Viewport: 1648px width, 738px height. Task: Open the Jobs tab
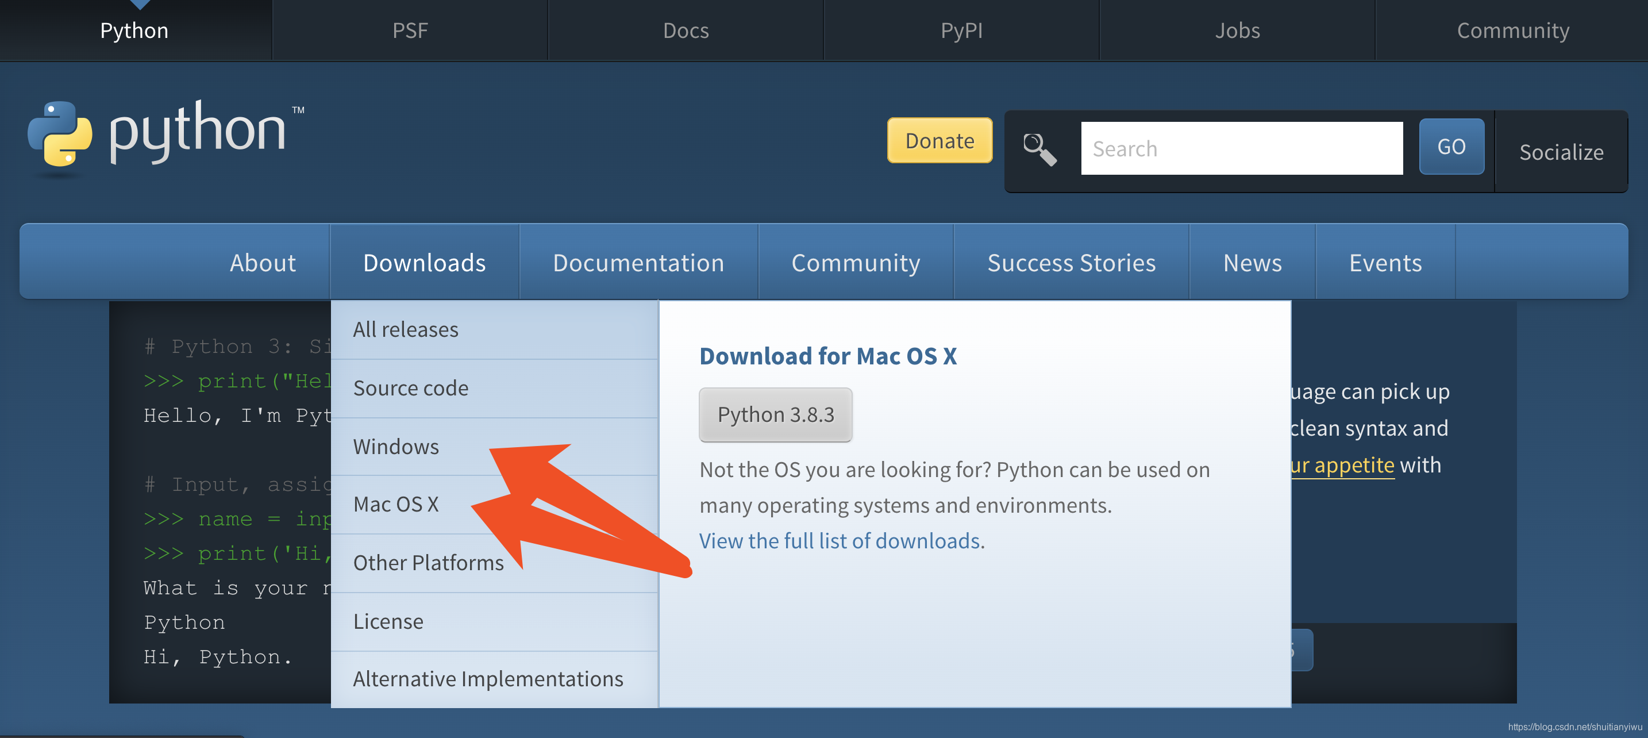[x=1237, y=30]
